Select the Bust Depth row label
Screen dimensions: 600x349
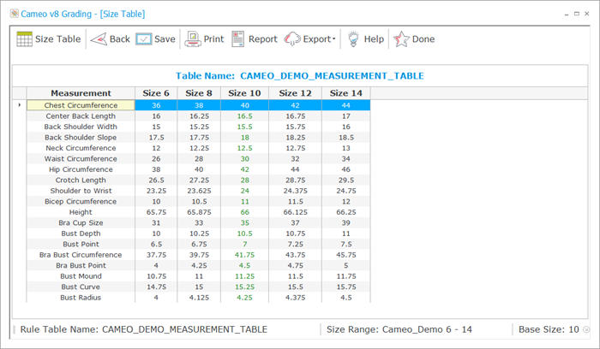[x=81, y=234]
